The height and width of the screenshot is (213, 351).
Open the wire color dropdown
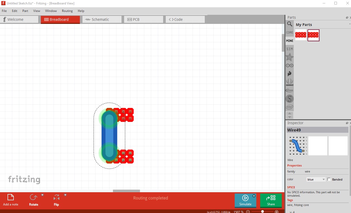coord(316,179)
